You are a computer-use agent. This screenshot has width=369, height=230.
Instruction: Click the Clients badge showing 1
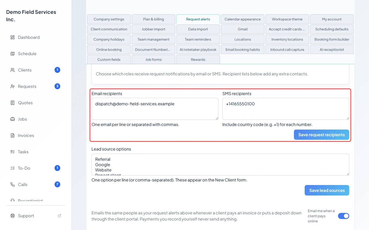point(57,70)
